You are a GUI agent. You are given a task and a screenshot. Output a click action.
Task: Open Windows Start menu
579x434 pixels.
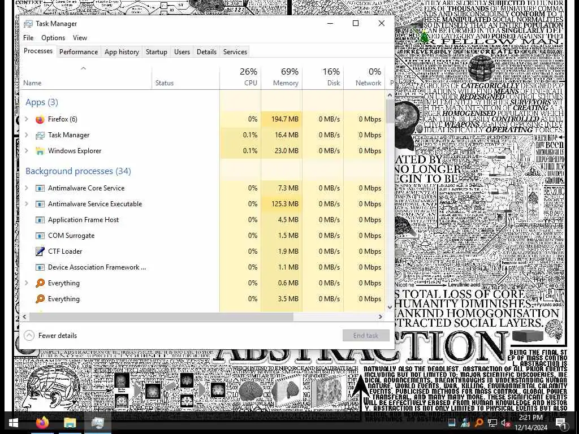[x=14, y=423]
